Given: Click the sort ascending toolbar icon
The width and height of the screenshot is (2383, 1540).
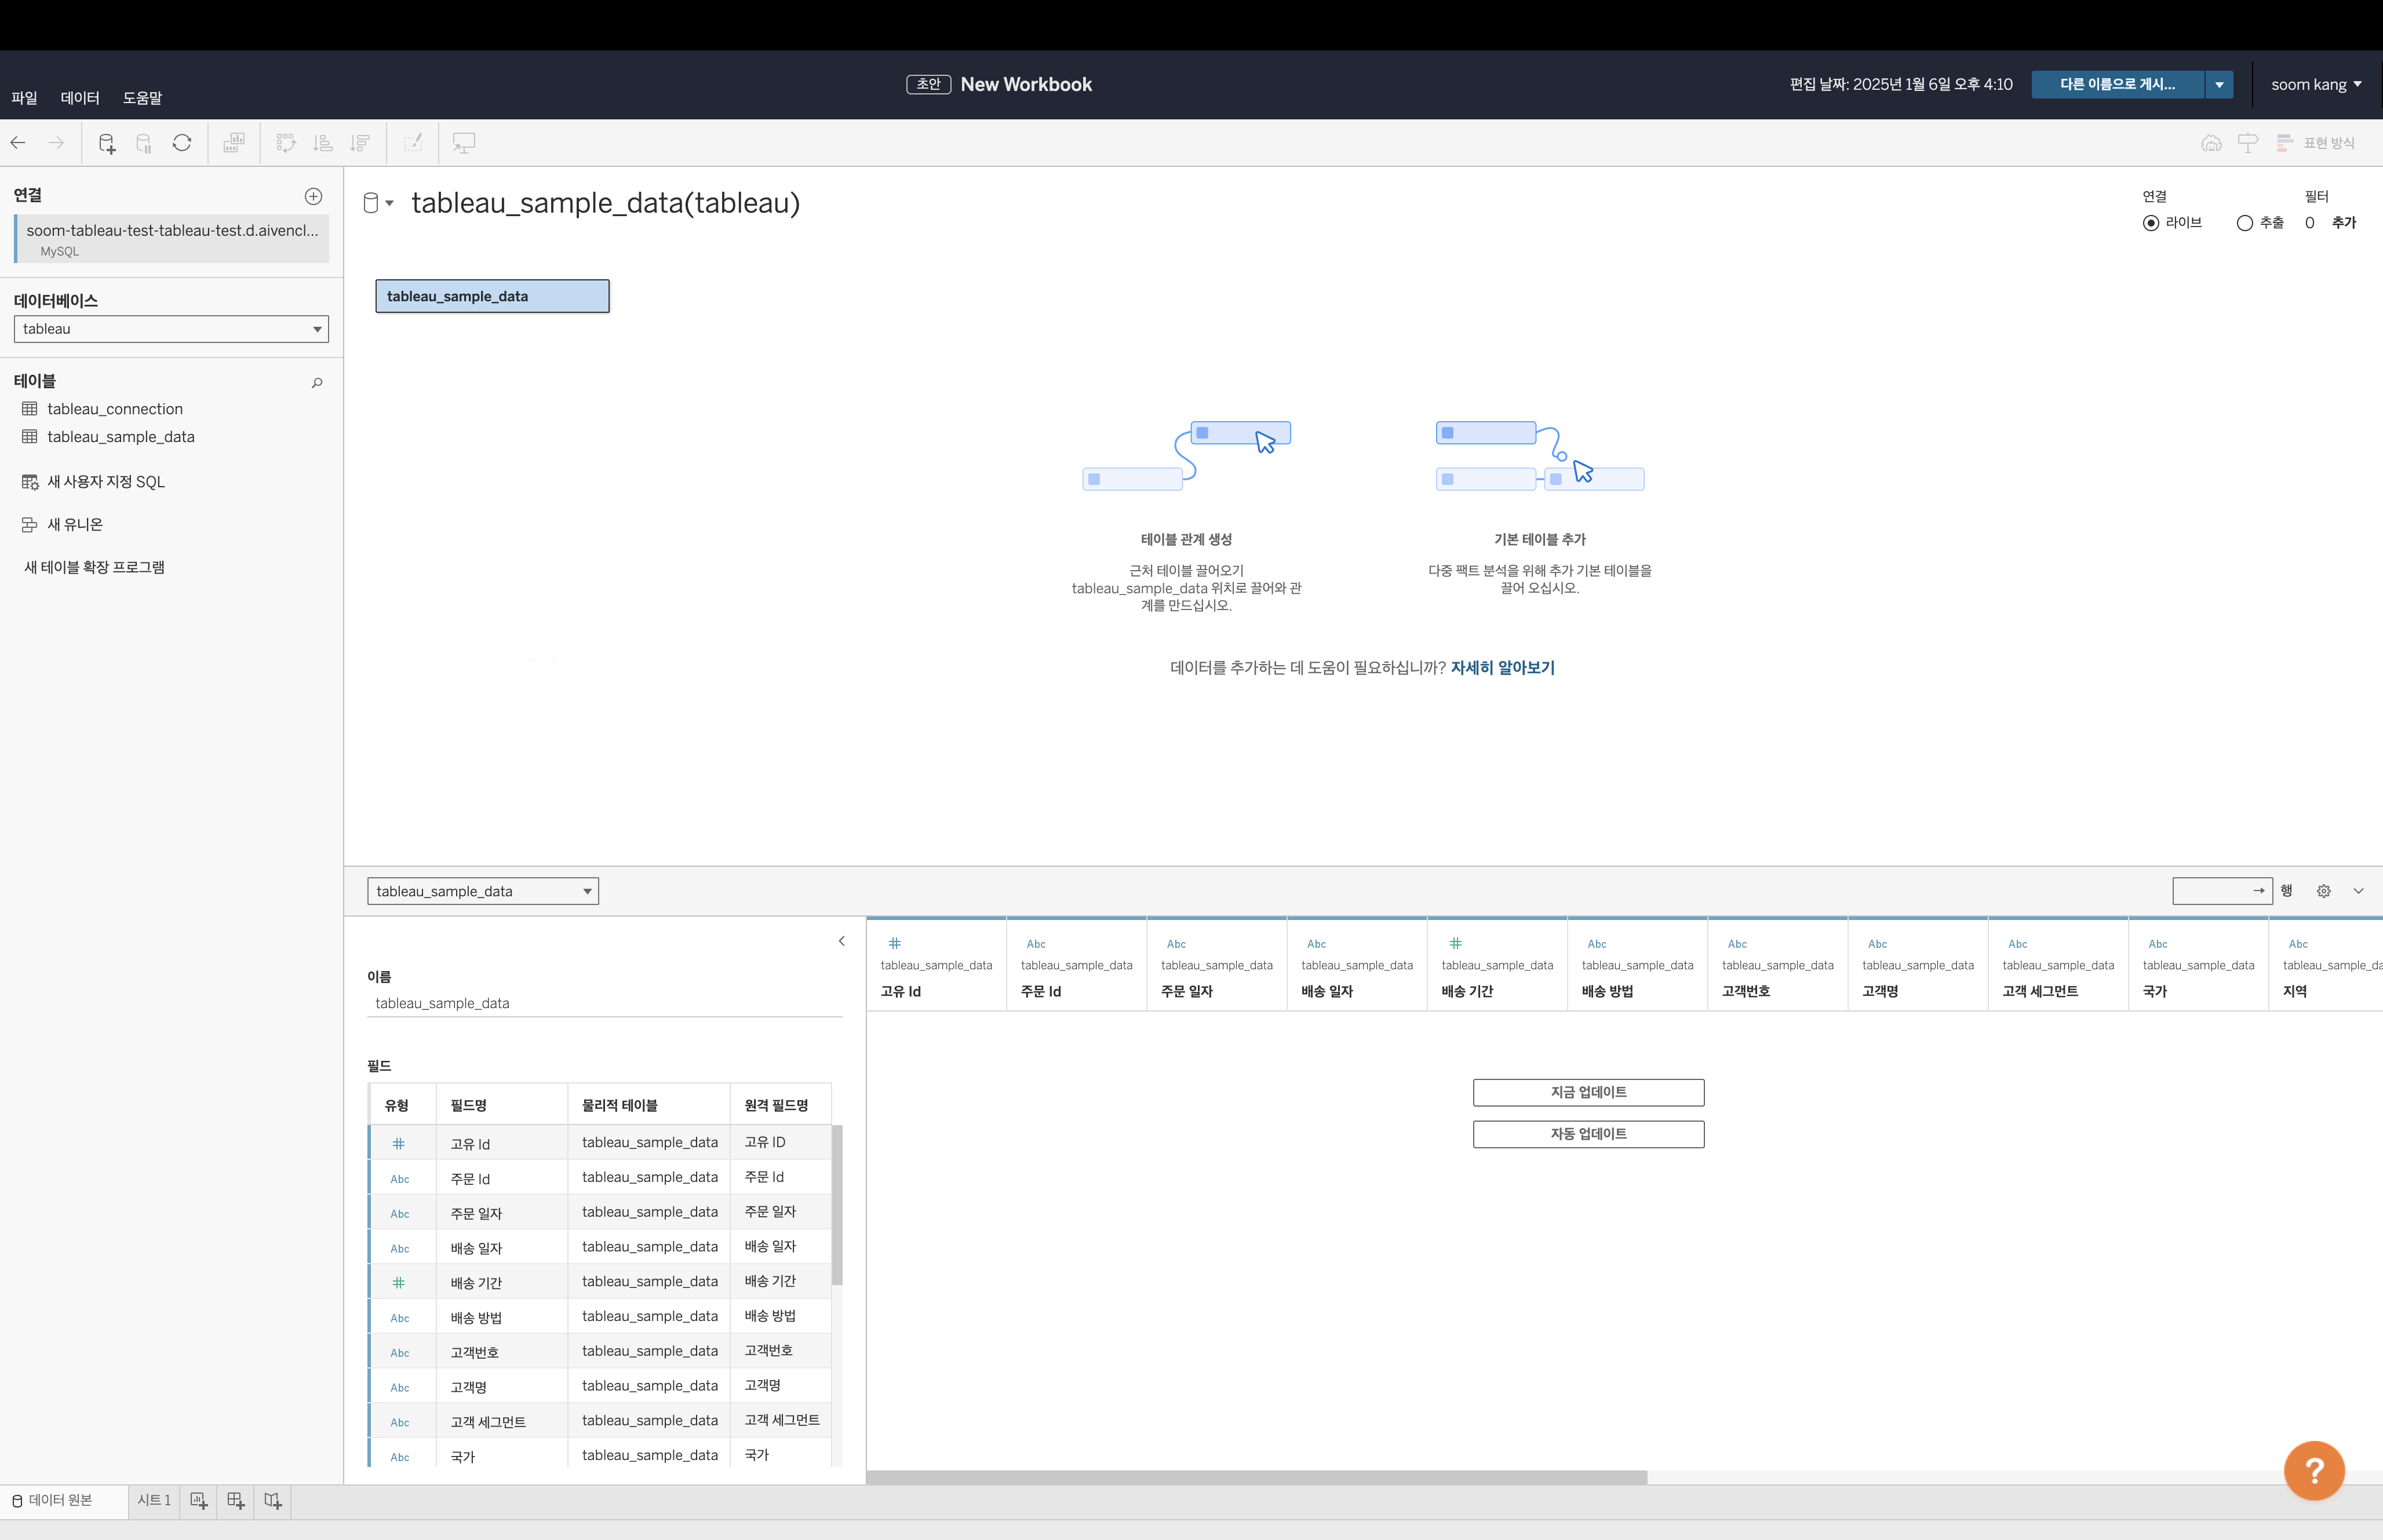Looking at the screenshot, I should pyautogui.click(x=322, y=143).
